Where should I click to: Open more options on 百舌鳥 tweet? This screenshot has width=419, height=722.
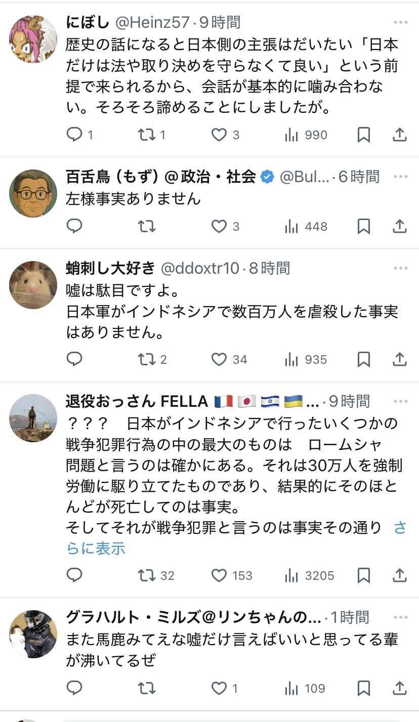pyautogui.click(x=400, y=177)
